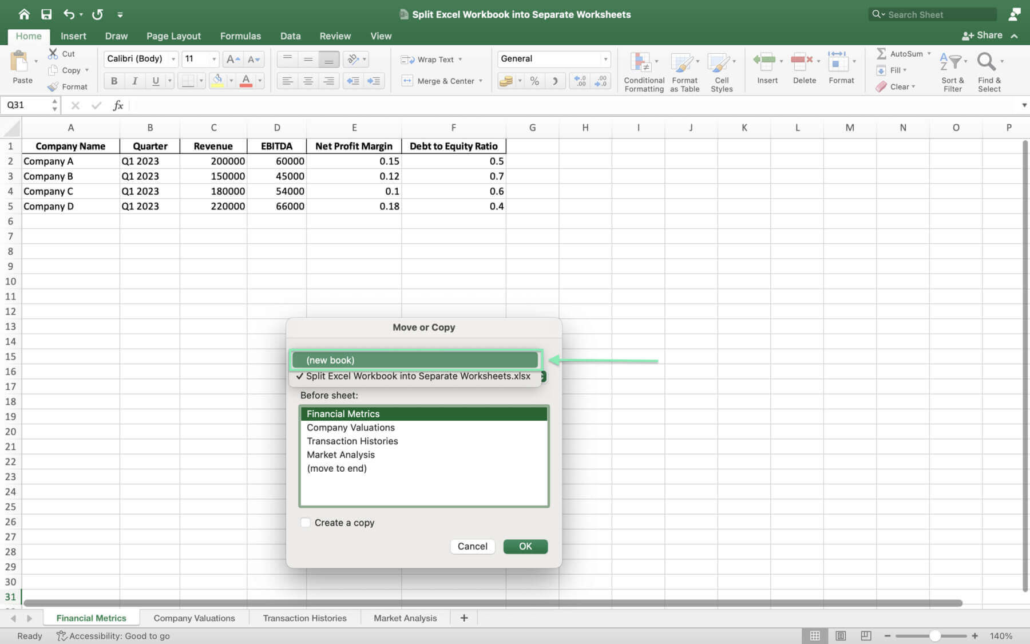Open Format as Table
This screenshot has height=644, width=1030.
pos(684,72)
